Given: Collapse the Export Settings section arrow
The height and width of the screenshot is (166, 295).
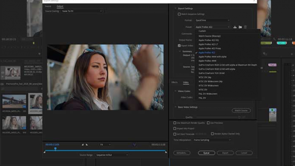Looking at the screenshot, I should tap(175, 8).
